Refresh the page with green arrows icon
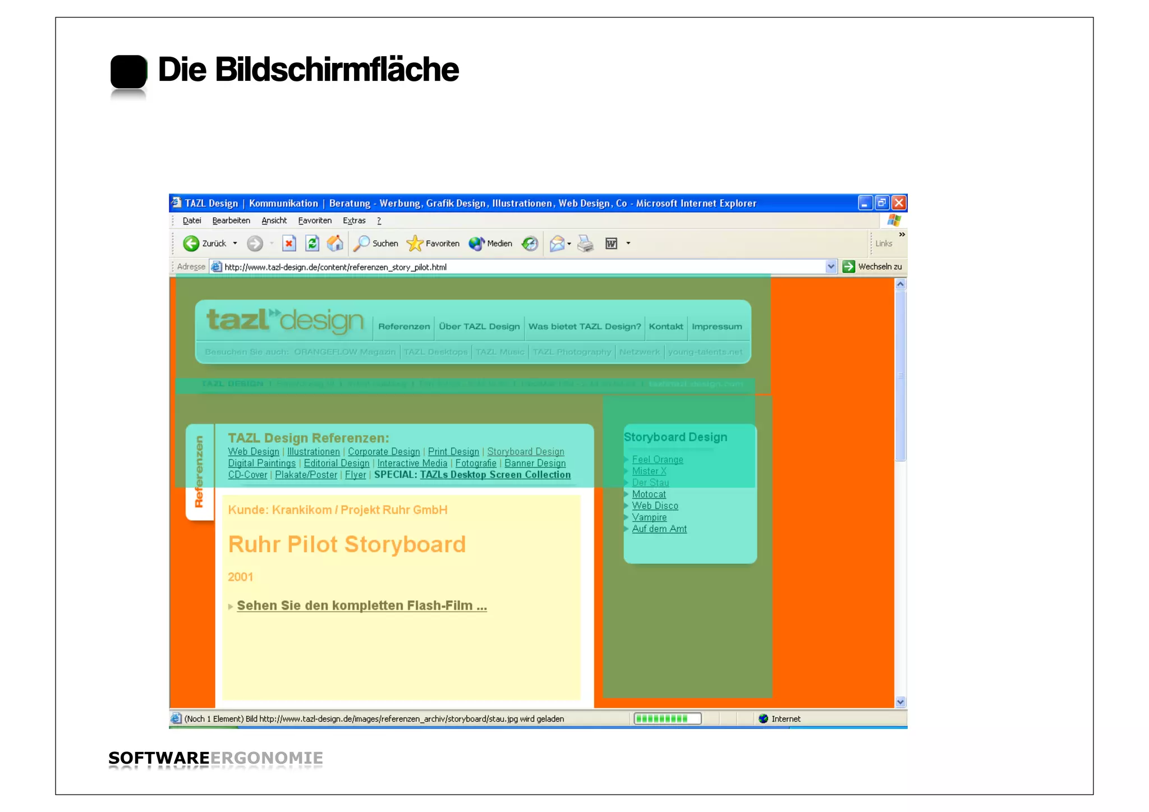This screenshot has width=1149, height=812. click(312, 244)
